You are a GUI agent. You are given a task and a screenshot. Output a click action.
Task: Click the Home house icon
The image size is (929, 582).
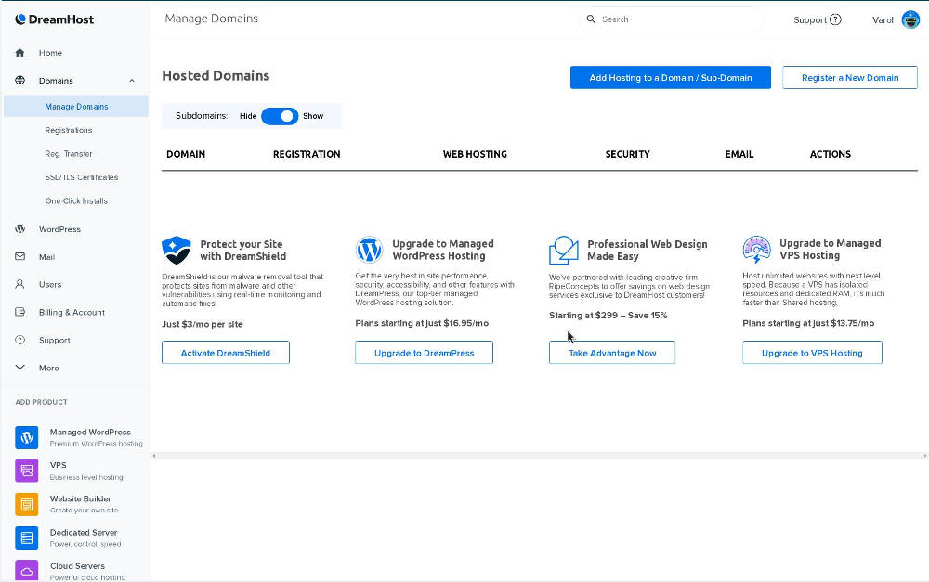[x=20, y=53]
